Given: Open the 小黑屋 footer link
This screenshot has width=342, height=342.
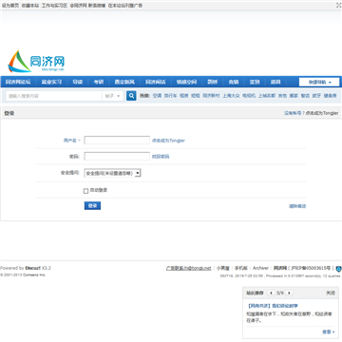Looking at the screenshot, I should (x=223, y=268).
